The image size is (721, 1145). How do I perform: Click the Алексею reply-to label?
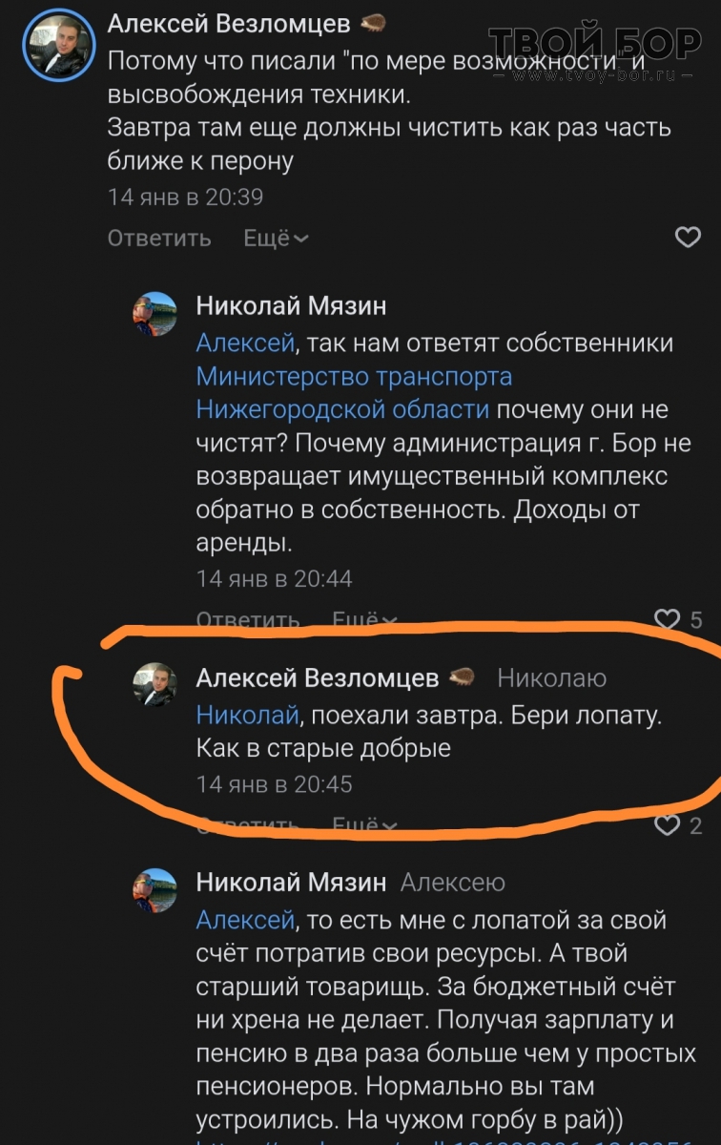point(452,883)
